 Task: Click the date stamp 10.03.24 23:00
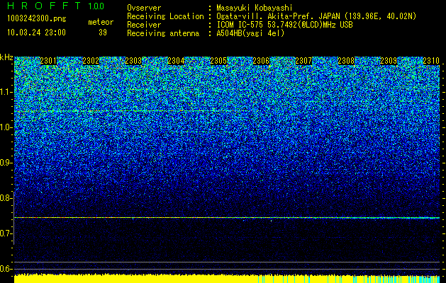pyautogui.click(x=36, y=33)
